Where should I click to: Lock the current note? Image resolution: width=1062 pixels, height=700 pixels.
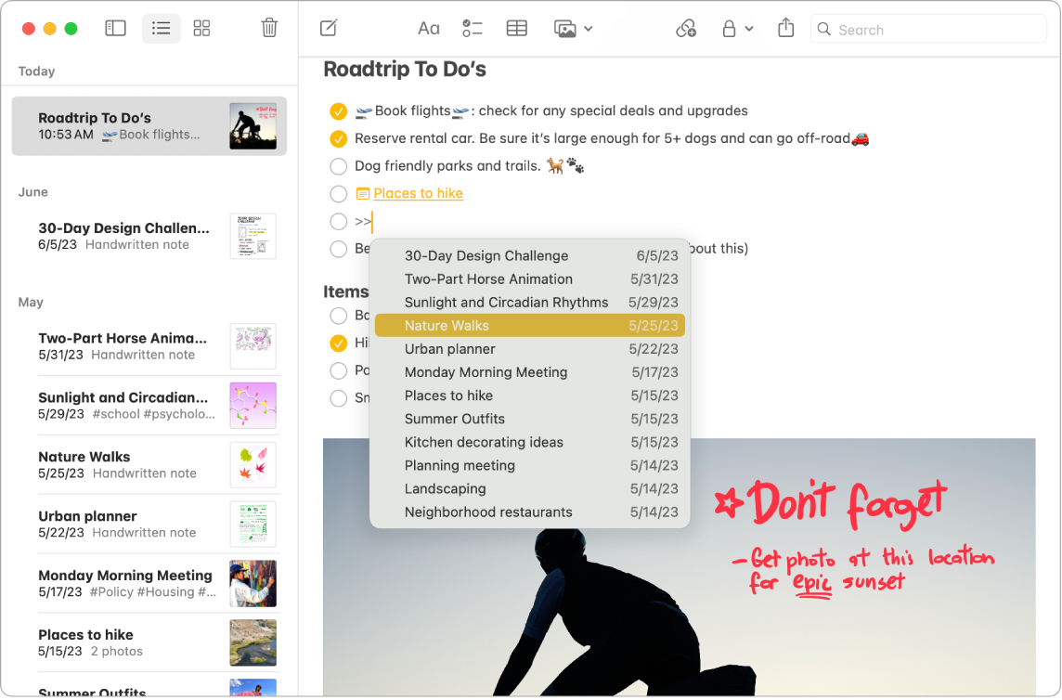click(730, 28)
